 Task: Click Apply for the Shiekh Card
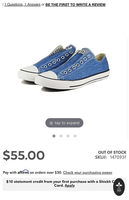pyautogui.click(x=70, y=185)
